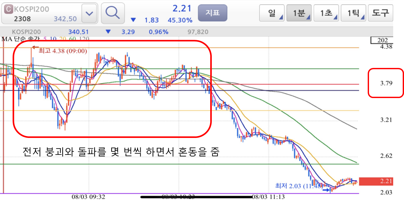Click the 45.30% change rate value
Viewport: 404px width, 202px height.
coord(180,20)
